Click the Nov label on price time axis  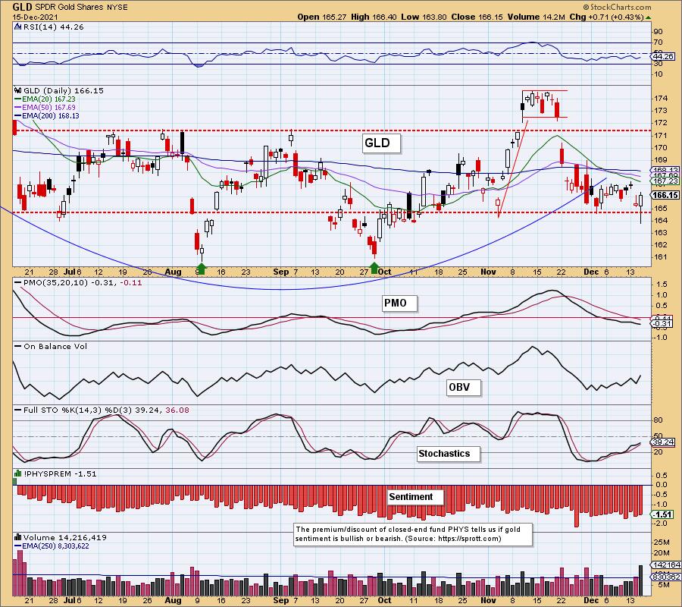tap(488, 272)
